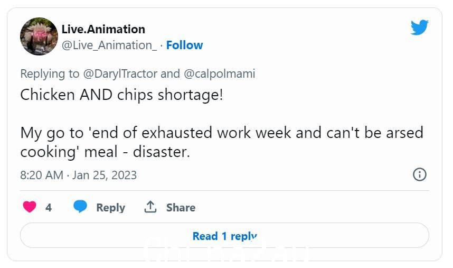Click the Share text label
Image resolution: width=453 pixels, height=268 pixels.
(181, 208)
